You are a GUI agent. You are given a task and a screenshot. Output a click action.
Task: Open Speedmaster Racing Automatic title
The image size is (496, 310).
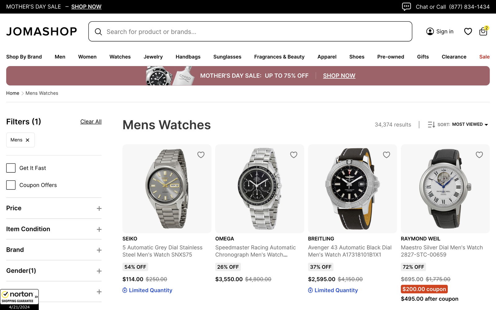click(x=255, y=251)
